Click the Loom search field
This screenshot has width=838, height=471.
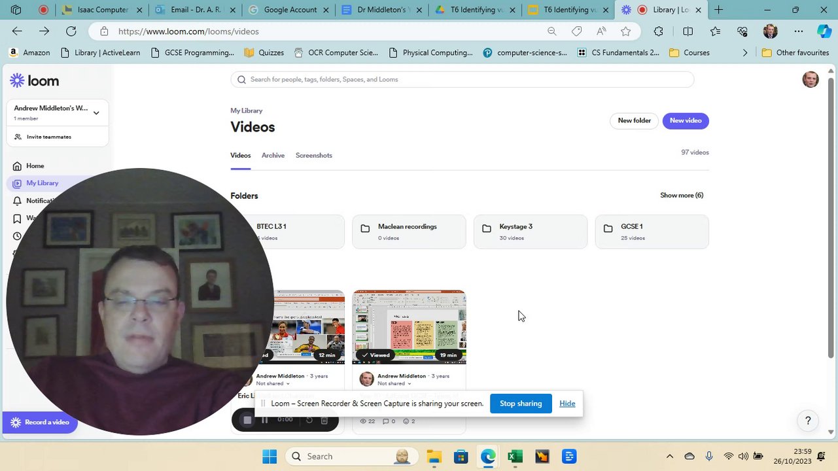[x=462, y=80]
